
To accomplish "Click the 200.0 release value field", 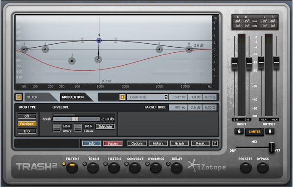I will click(x=89, y=127).
